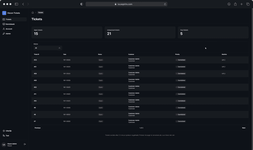Click the privacy shield icon in Safari
The width and height of the screenshot is (253, 150).
[82, 4]
